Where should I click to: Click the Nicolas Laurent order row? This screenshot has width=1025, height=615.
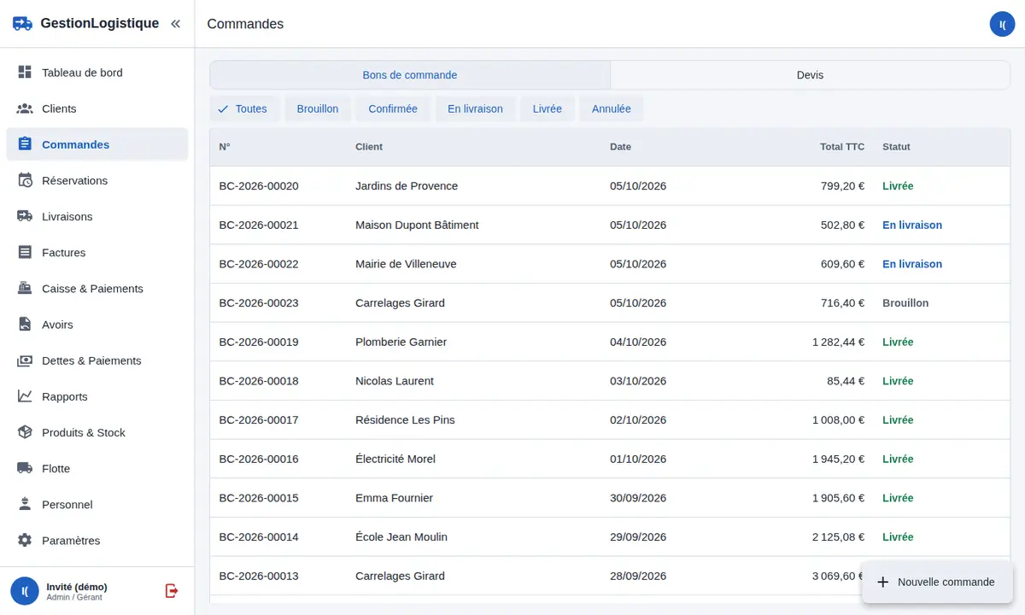click(610, 381)
